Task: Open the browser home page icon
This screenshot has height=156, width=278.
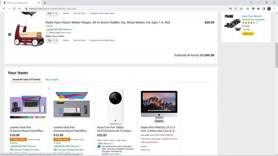Action: 20,9
